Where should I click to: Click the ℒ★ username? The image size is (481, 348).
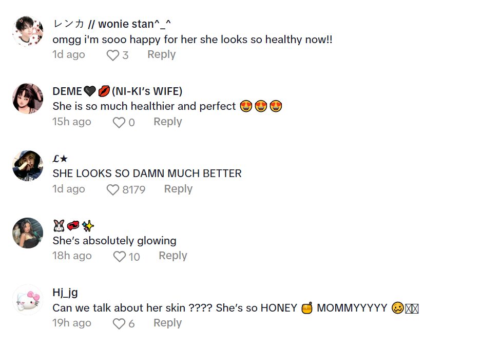60,159
